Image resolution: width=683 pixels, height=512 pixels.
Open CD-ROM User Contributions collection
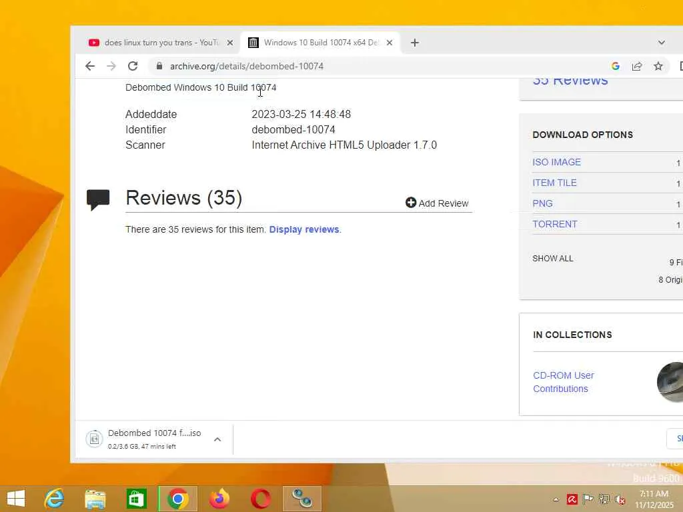coord(563,382)
